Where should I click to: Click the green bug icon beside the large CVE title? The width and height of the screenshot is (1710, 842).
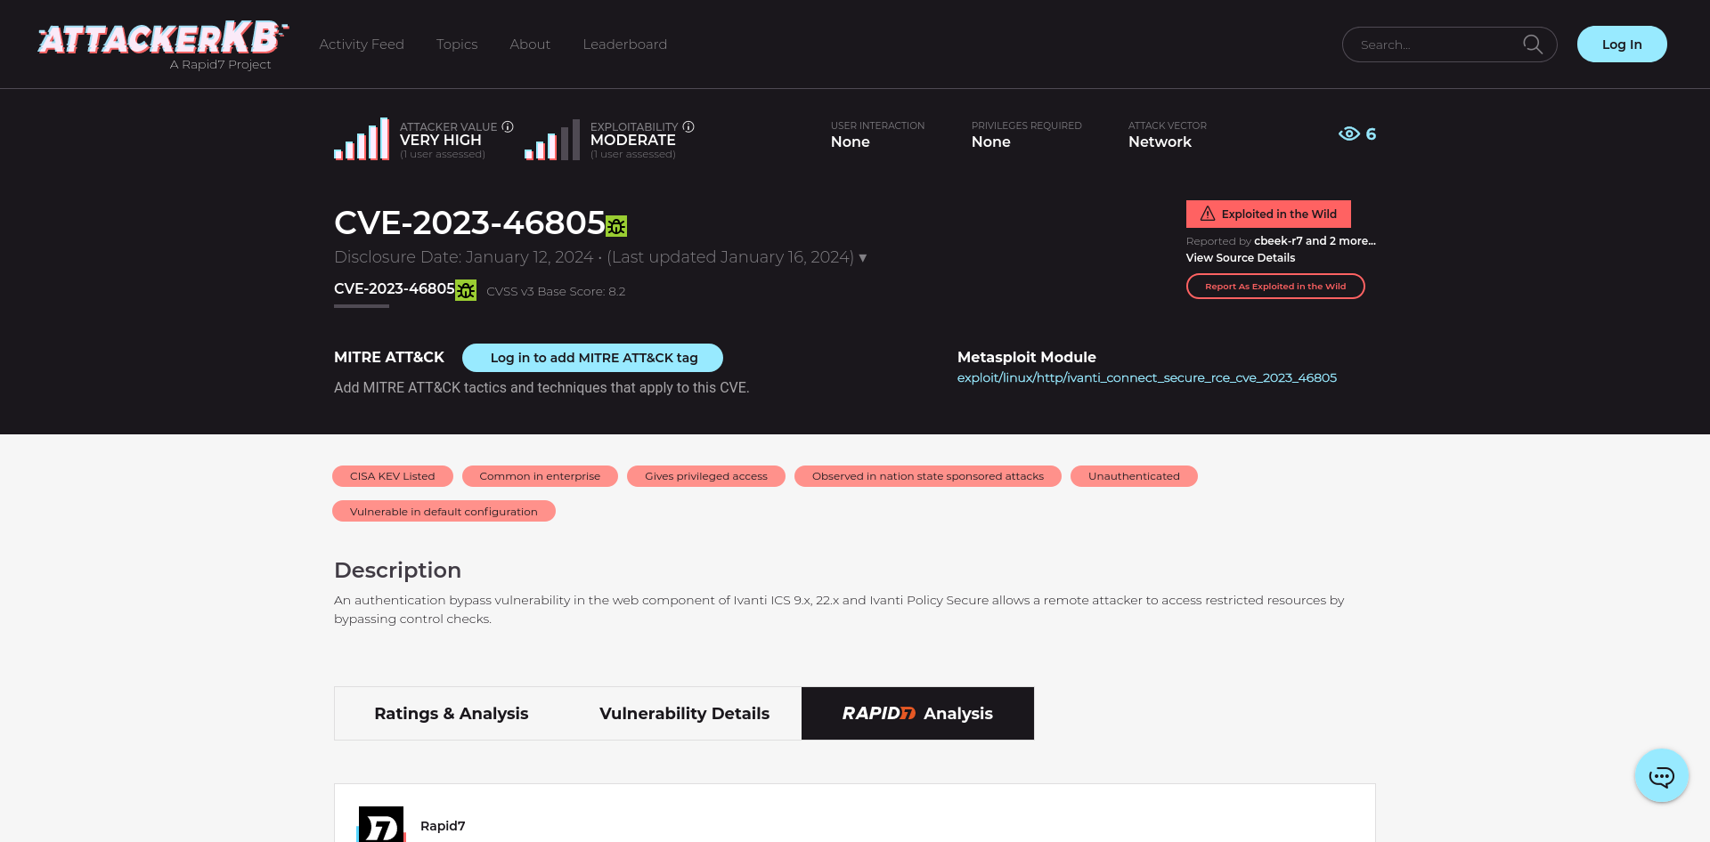pos(616,226)
